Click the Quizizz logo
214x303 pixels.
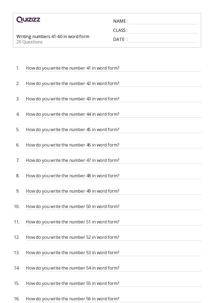point(28,19)
